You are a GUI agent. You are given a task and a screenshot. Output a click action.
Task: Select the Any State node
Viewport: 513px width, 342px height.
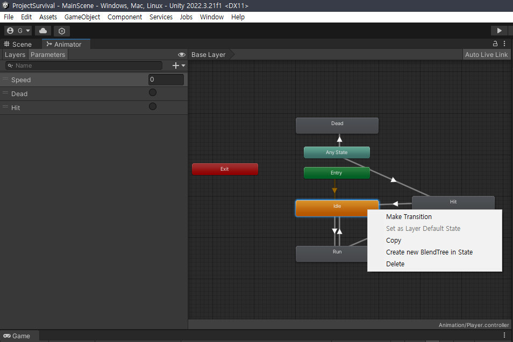(337, 152)
